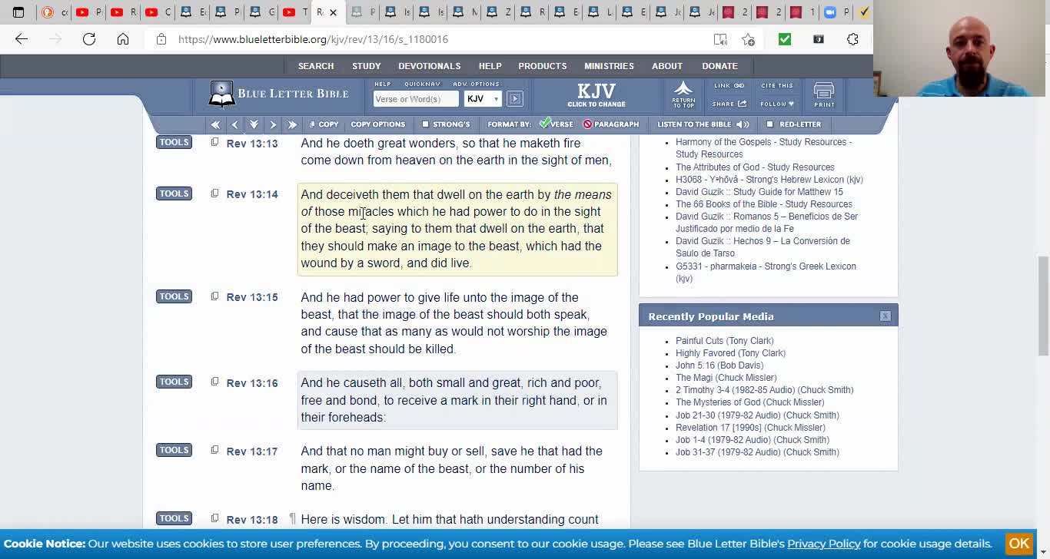Viewport: 1050px width, 559px height.
Task: Open the About menu
Action: click(x=667, y=66)
